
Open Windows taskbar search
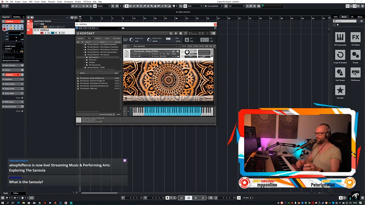pos(8,203)
